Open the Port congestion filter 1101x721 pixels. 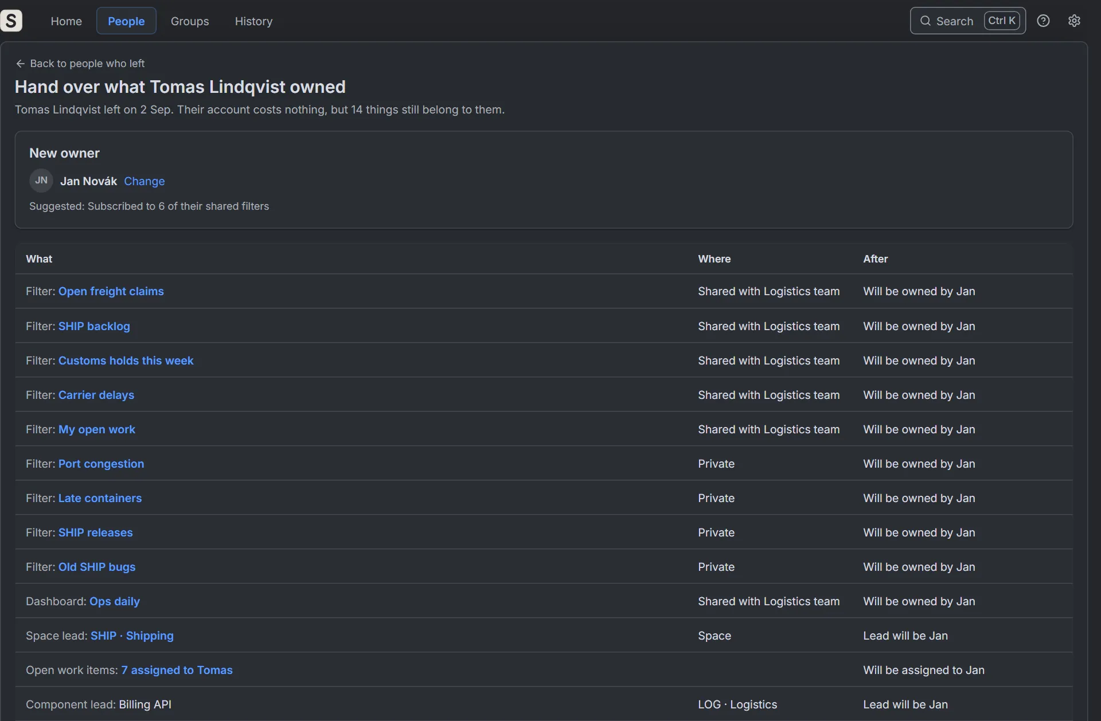point(101,464)
